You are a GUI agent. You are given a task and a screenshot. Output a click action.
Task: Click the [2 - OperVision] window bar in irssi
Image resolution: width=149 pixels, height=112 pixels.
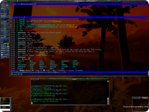pyautogui.click(x=79, y=17)
